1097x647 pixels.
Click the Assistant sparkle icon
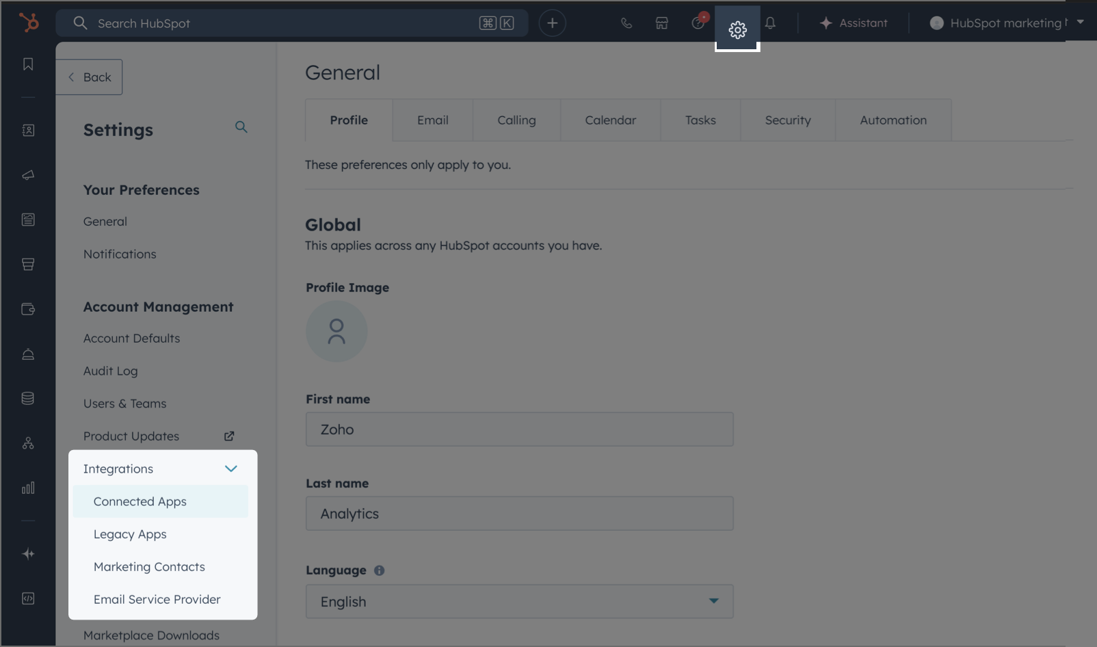[826, 23]
